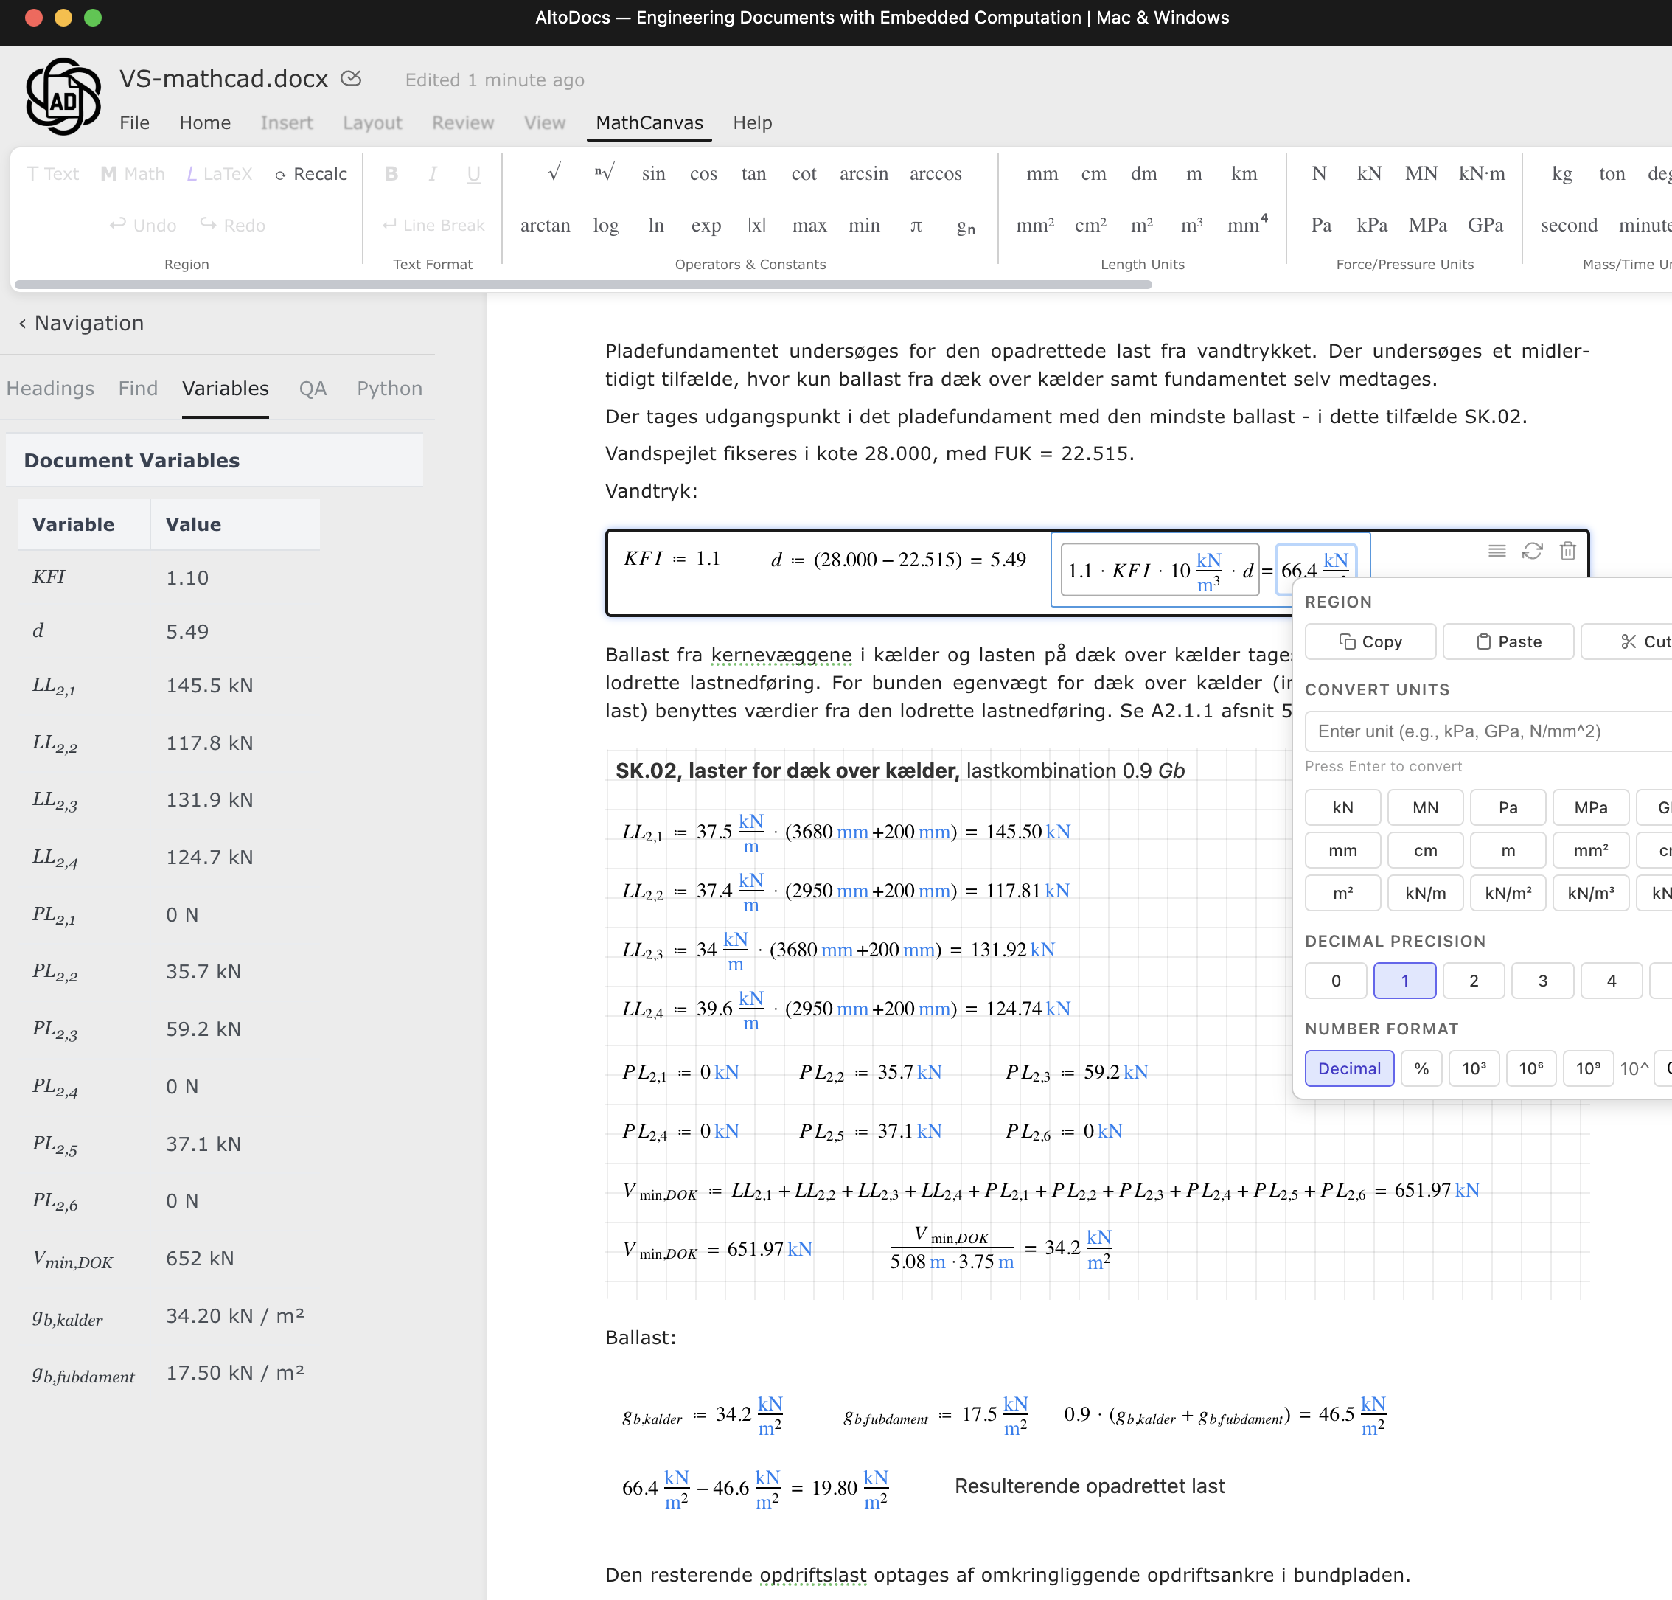Click the recalculate arrows icon above the region

1533,552
